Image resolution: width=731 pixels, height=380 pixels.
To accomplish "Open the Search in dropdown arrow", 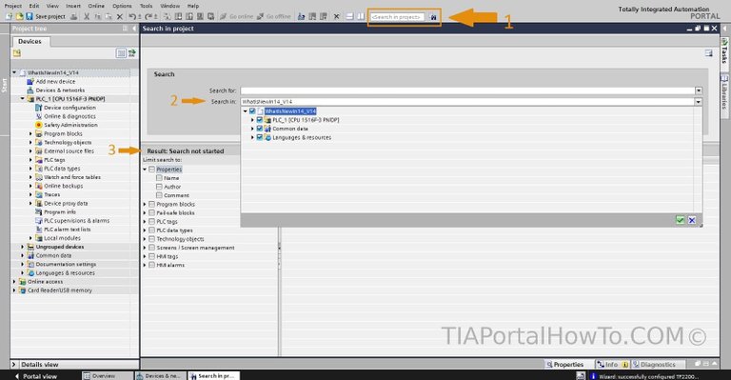I will [699, 102].
